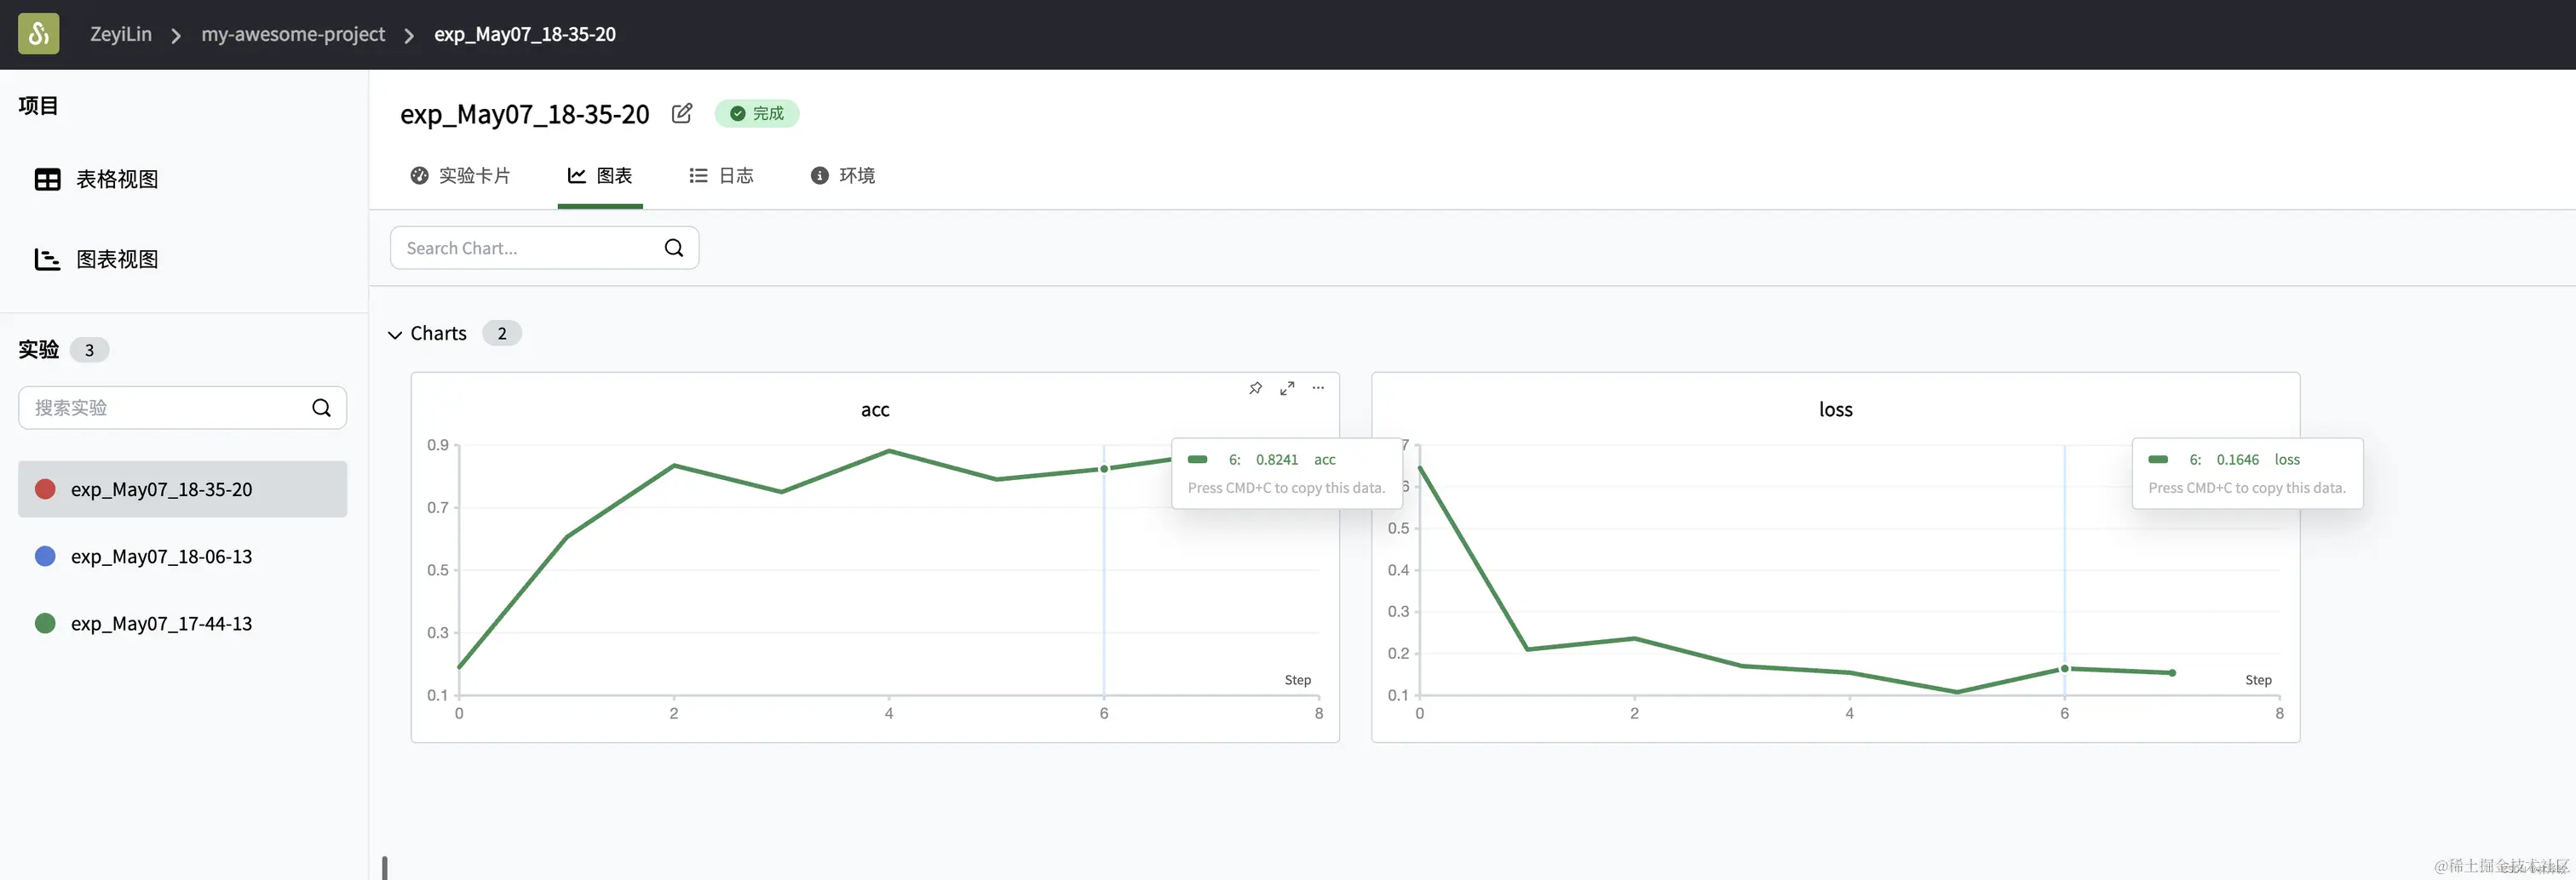The height and width of the screenshot is (880, 2576).
Task: Click green color dot of exp_May07_17-44-13
Action: (45, 623)
